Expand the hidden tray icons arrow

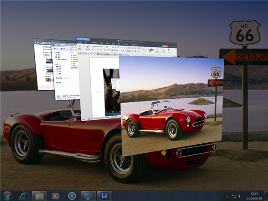[x=227, y=196]
